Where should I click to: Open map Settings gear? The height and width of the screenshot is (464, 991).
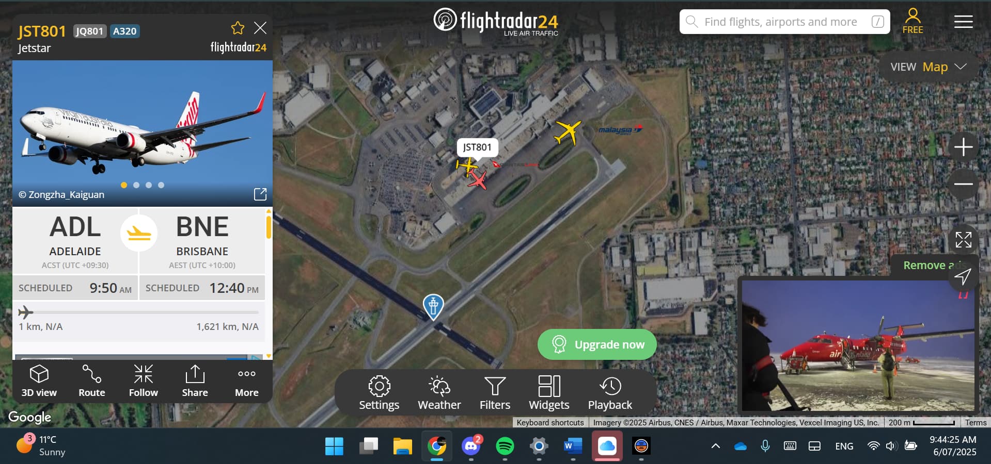[x=379, y=393]
